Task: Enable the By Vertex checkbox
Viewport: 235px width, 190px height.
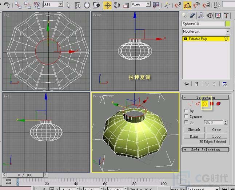Action: (186, 111)
